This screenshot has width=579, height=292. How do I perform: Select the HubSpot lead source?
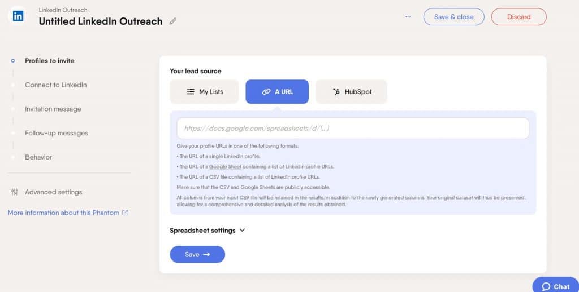click(351, 92)
